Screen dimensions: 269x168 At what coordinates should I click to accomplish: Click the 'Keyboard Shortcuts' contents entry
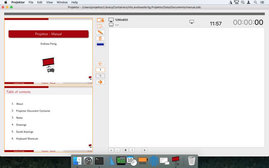pyautogui.click(x=27, y=139)
